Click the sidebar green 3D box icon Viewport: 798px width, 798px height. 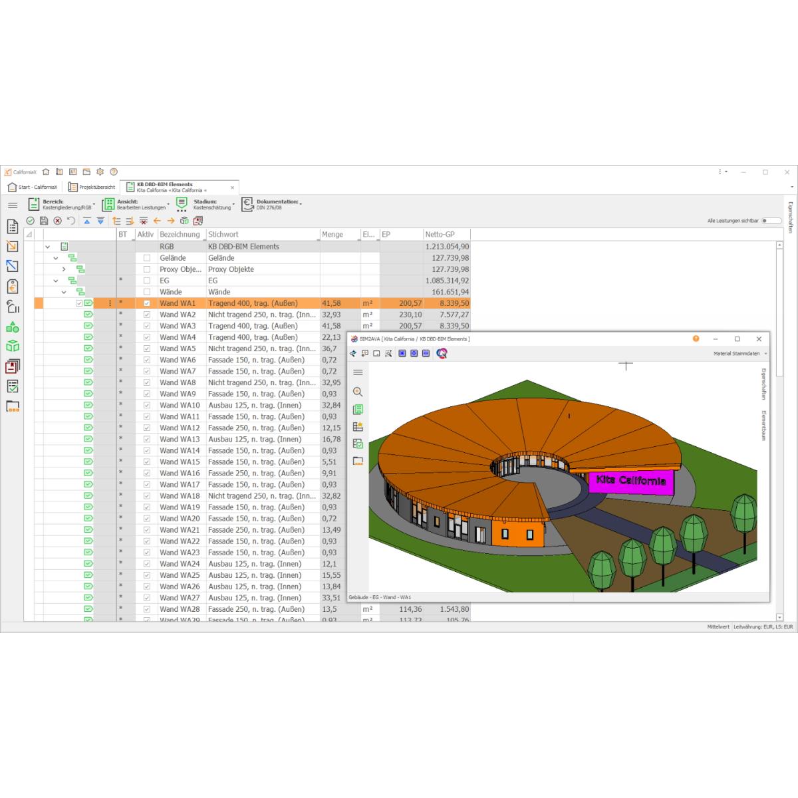pos(13,346)
